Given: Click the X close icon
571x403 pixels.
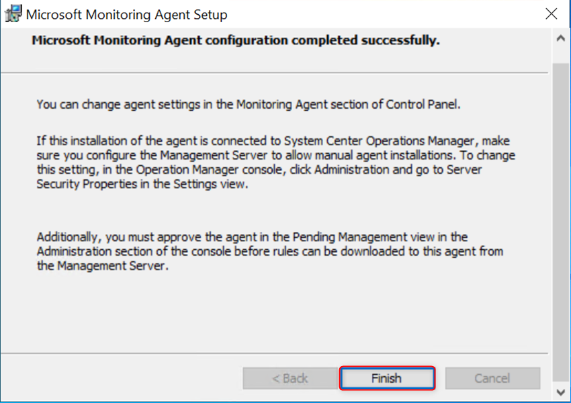Looking at the screenshot, I should click(x=552, y=13).
